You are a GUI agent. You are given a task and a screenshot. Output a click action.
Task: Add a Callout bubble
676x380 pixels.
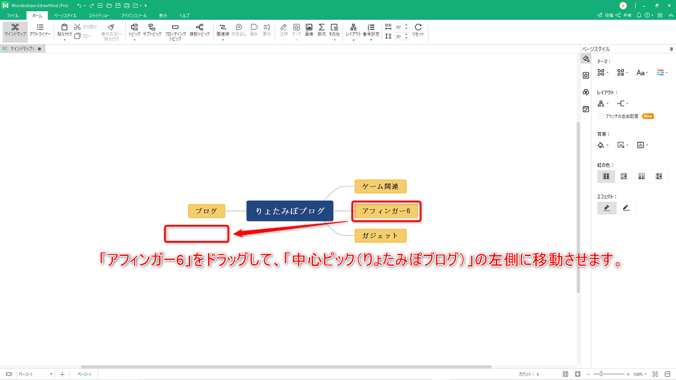239,30
